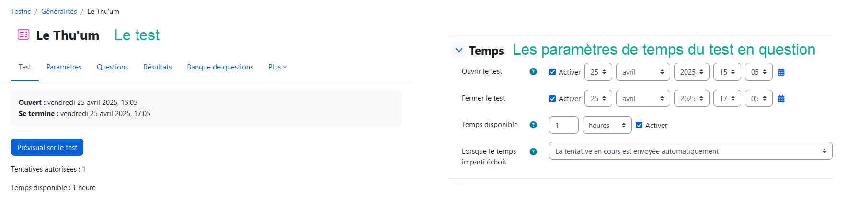Open help for Lorsque le temps imparti échoit
The height and width of the screenshot is (208, 847).
(x=533, y=151)
